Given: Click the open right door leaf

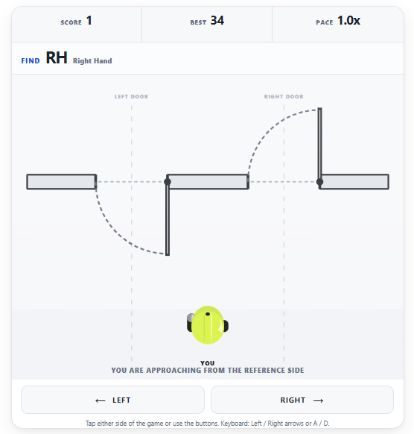Looking at the screenshot, I should click(x=319, y=145).
